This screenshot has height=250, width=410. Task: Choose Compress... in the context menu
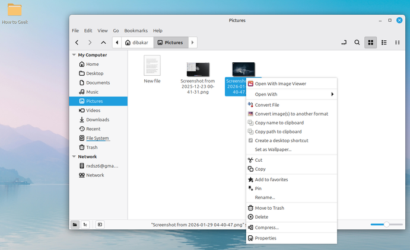tap(291, 227)
